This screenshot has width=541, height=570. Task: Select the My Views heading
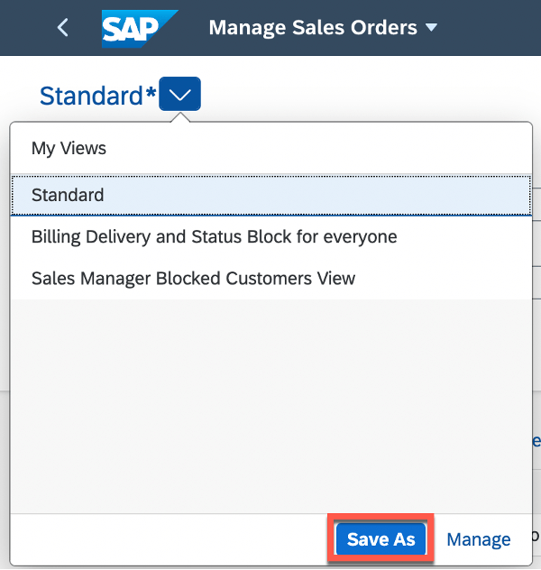(x=69, y=148)
